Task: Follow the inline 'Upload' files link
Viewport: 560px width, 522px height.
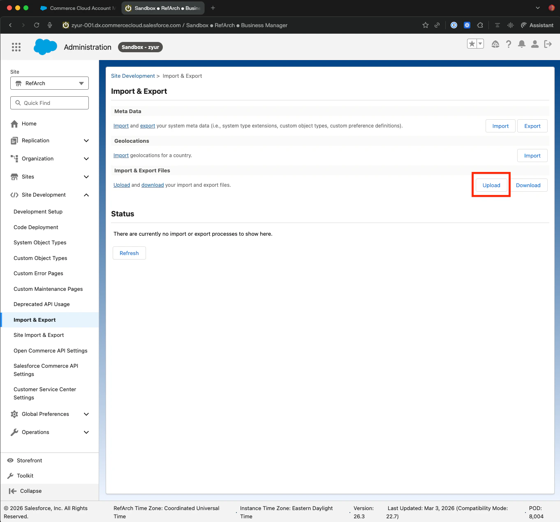Action: tap(122, 185)
